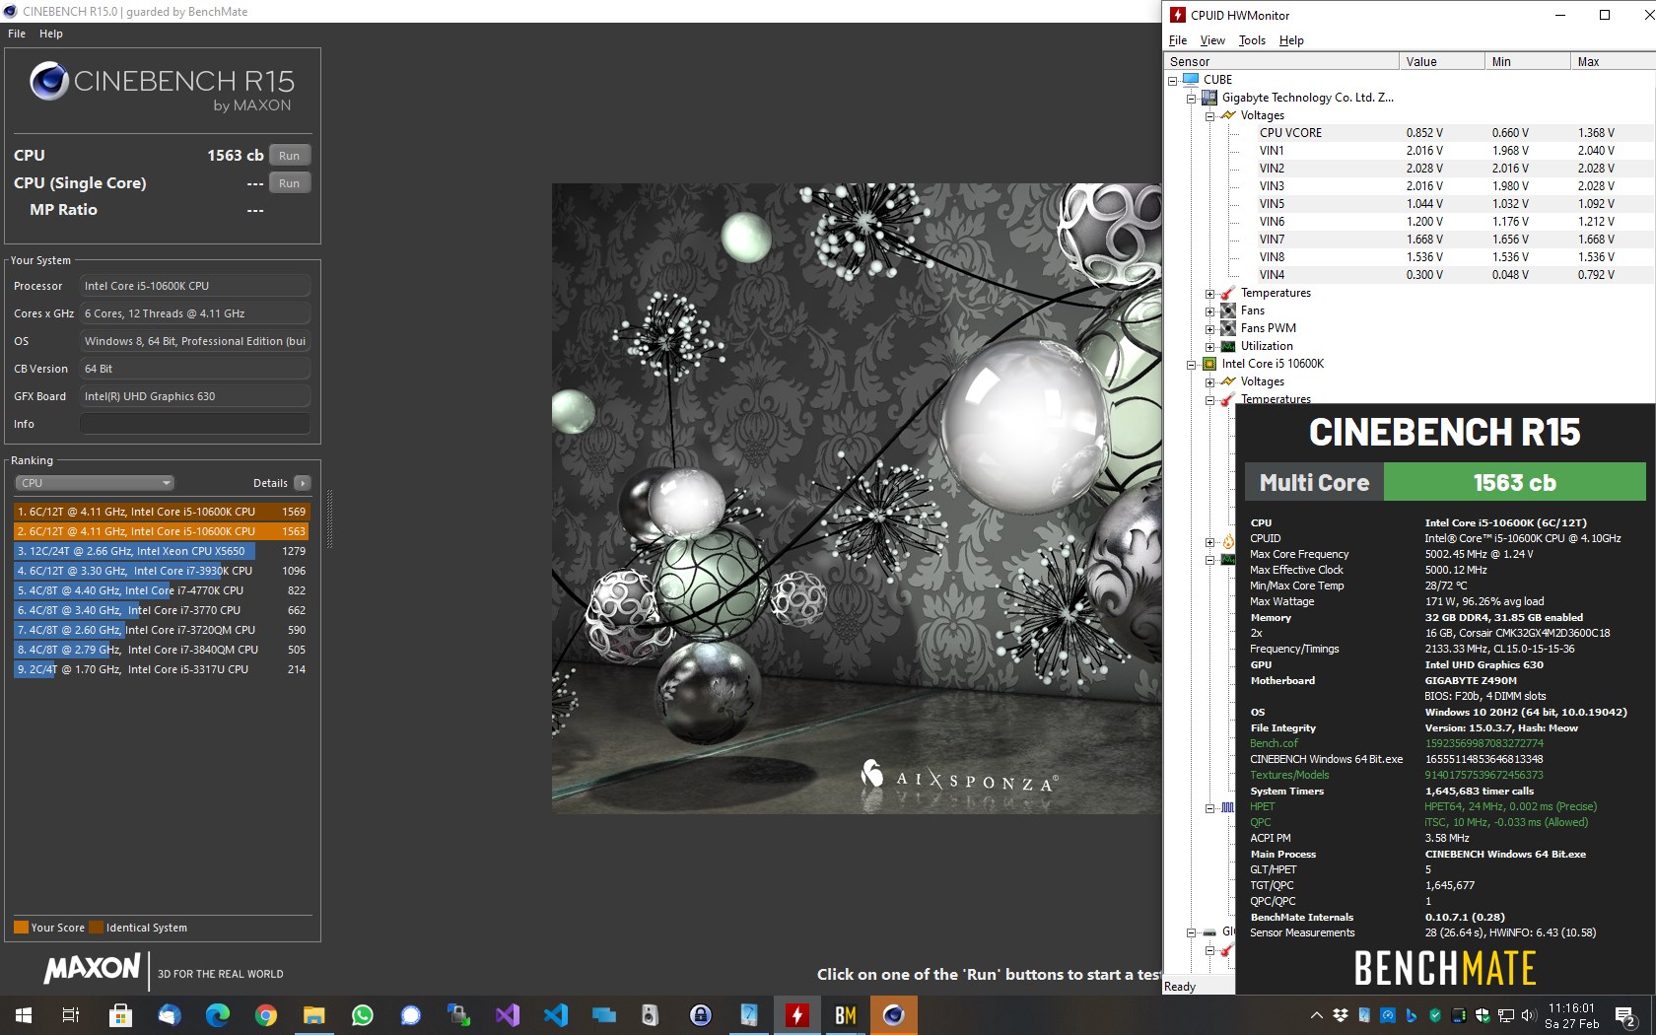Expand the Fans node

click(x=1209, y=311)
